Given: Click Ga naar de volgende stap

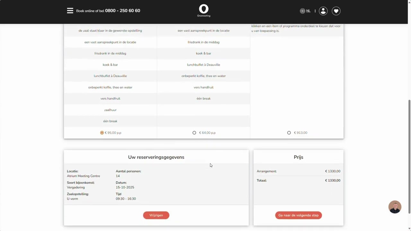Looking at the screenshot, I should (298, 215).
